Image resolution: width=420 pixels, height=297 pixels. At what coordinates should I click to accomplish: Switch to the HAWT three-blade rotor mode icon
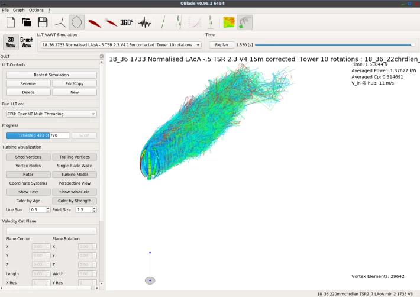[60, 22]
